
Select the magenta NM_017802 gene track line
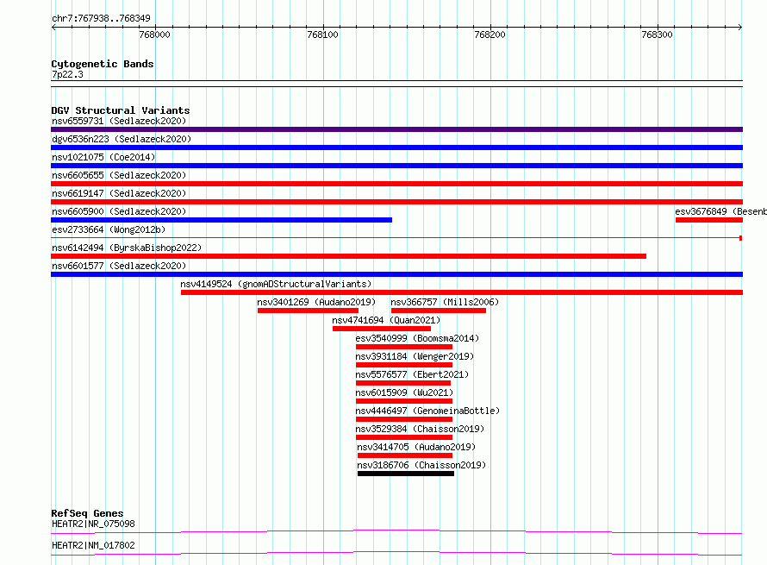396,553
